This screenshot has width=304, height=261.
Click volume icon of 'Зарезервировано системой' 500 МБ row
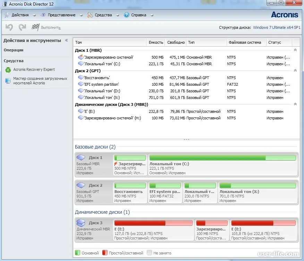click(x=81, y=57)
